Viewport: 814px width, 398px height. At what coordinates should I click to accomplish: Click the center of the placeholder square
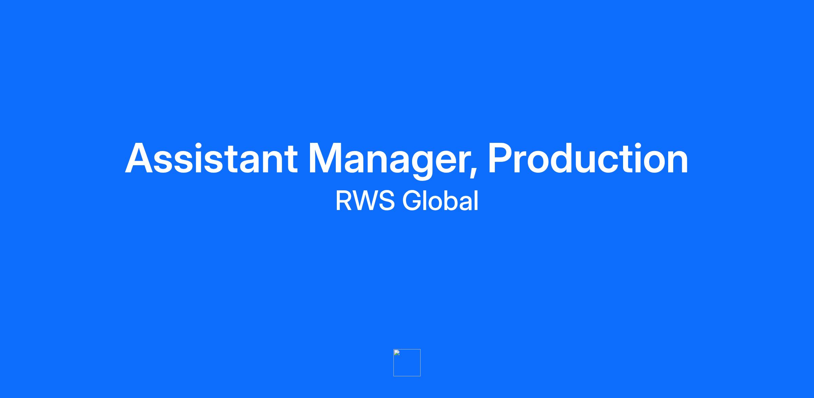coord(407,363)
